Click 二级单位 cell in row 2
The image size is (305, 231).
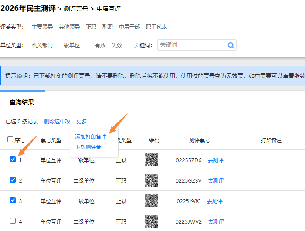(84, 180)
